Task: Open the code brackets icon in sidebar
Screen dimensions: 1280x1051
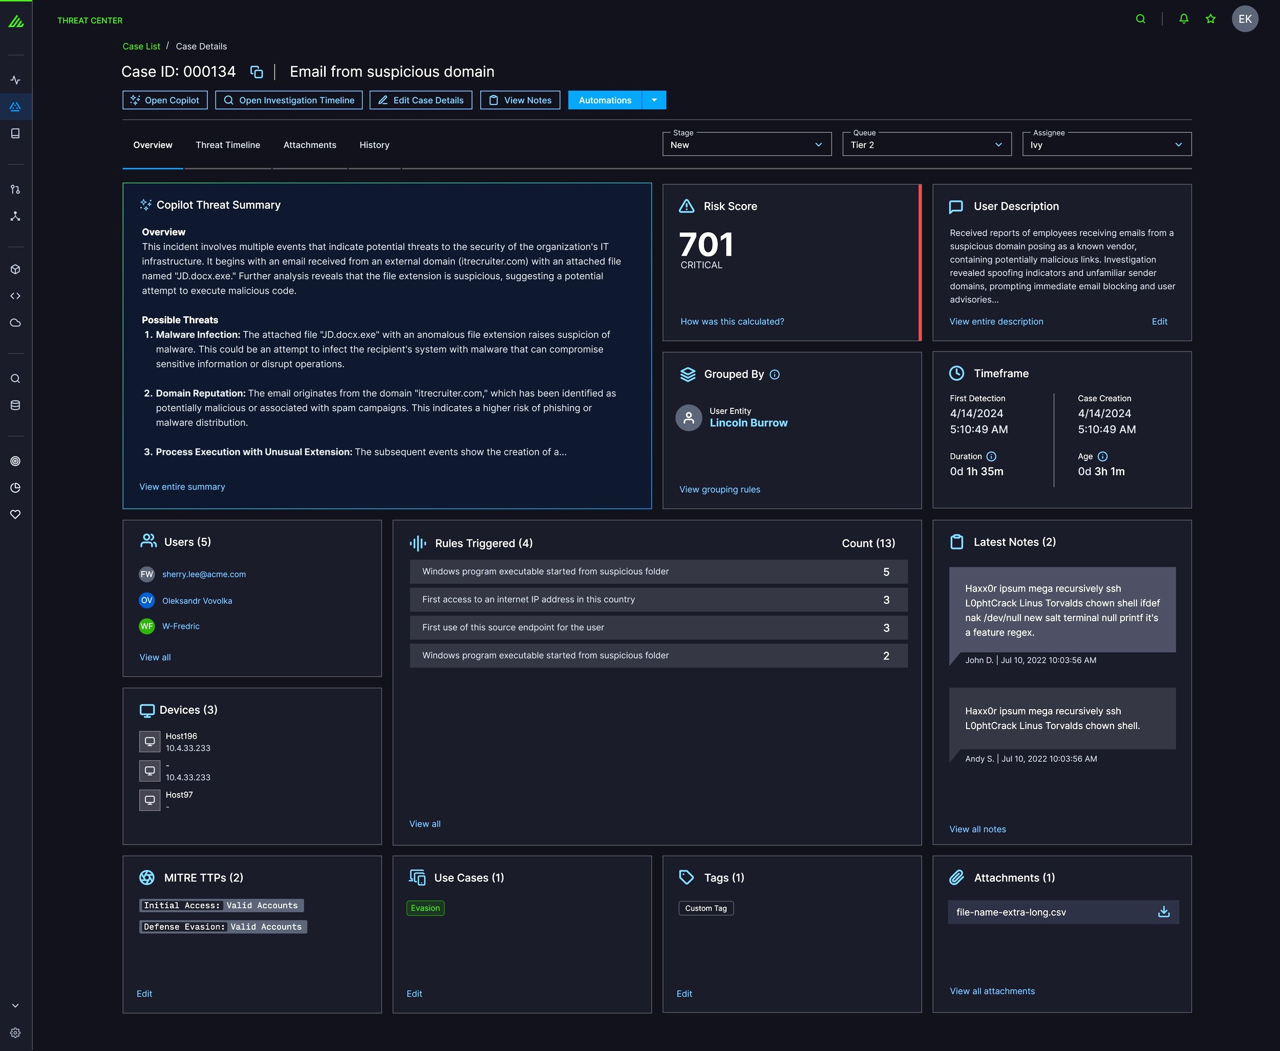Action: click(16, 296)
